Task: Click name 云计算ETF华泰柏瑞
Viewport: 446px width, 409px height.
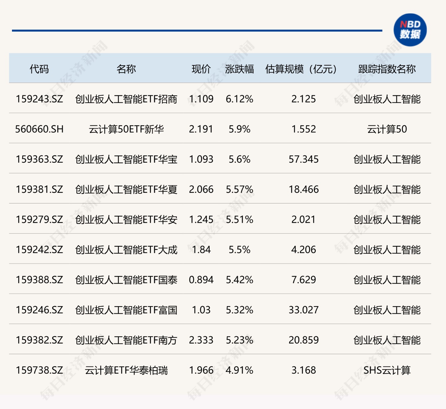Action: pyautogui.click(x=126, y=370)
